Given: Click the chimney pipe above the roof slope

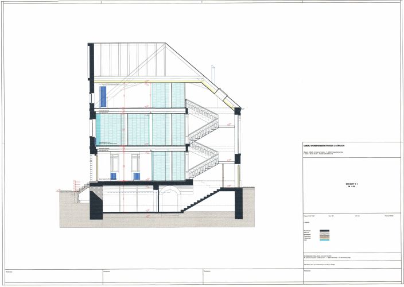Looking at the screenshot, I should click(x=213, y=75).
